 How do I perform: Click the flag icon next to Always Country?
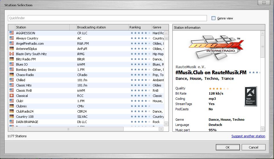(x=12, y=38)
